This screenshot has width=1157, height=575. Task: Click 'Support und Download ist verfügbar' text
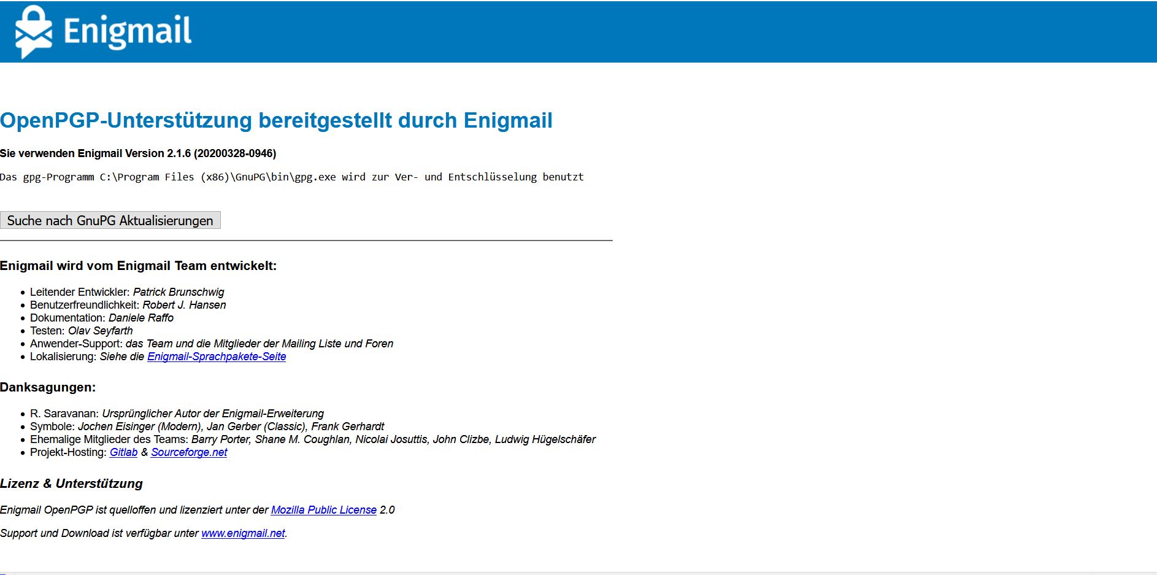pyautogui.click(x=144, y=533)
